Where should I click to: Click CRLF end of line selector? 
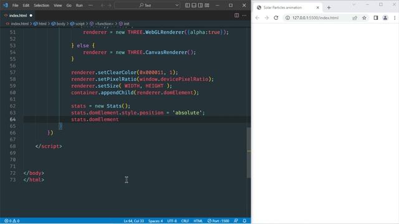point(185,221)
